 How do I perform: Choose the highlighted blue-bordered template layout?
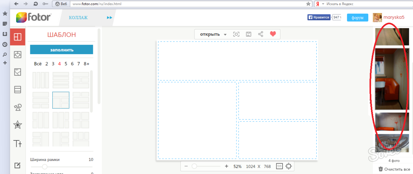[61, 100]
